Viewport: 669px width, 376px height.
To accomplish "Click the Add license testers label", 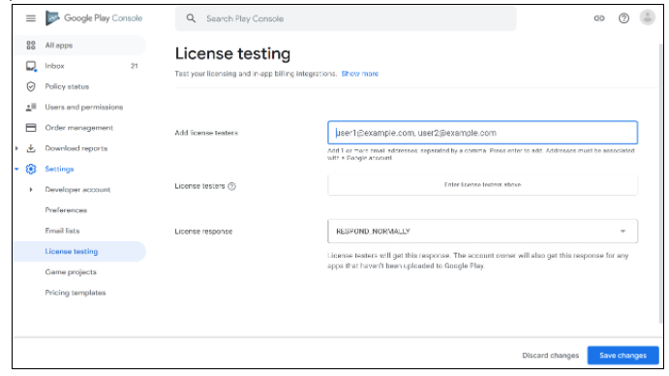I will click(206, 133).
